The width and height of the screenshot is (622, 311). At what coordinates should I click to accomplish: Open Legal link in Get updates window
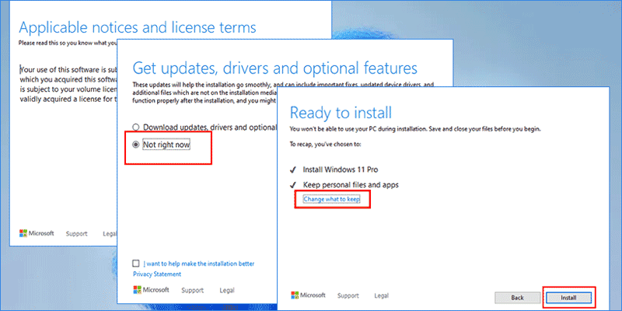(227, 290)
